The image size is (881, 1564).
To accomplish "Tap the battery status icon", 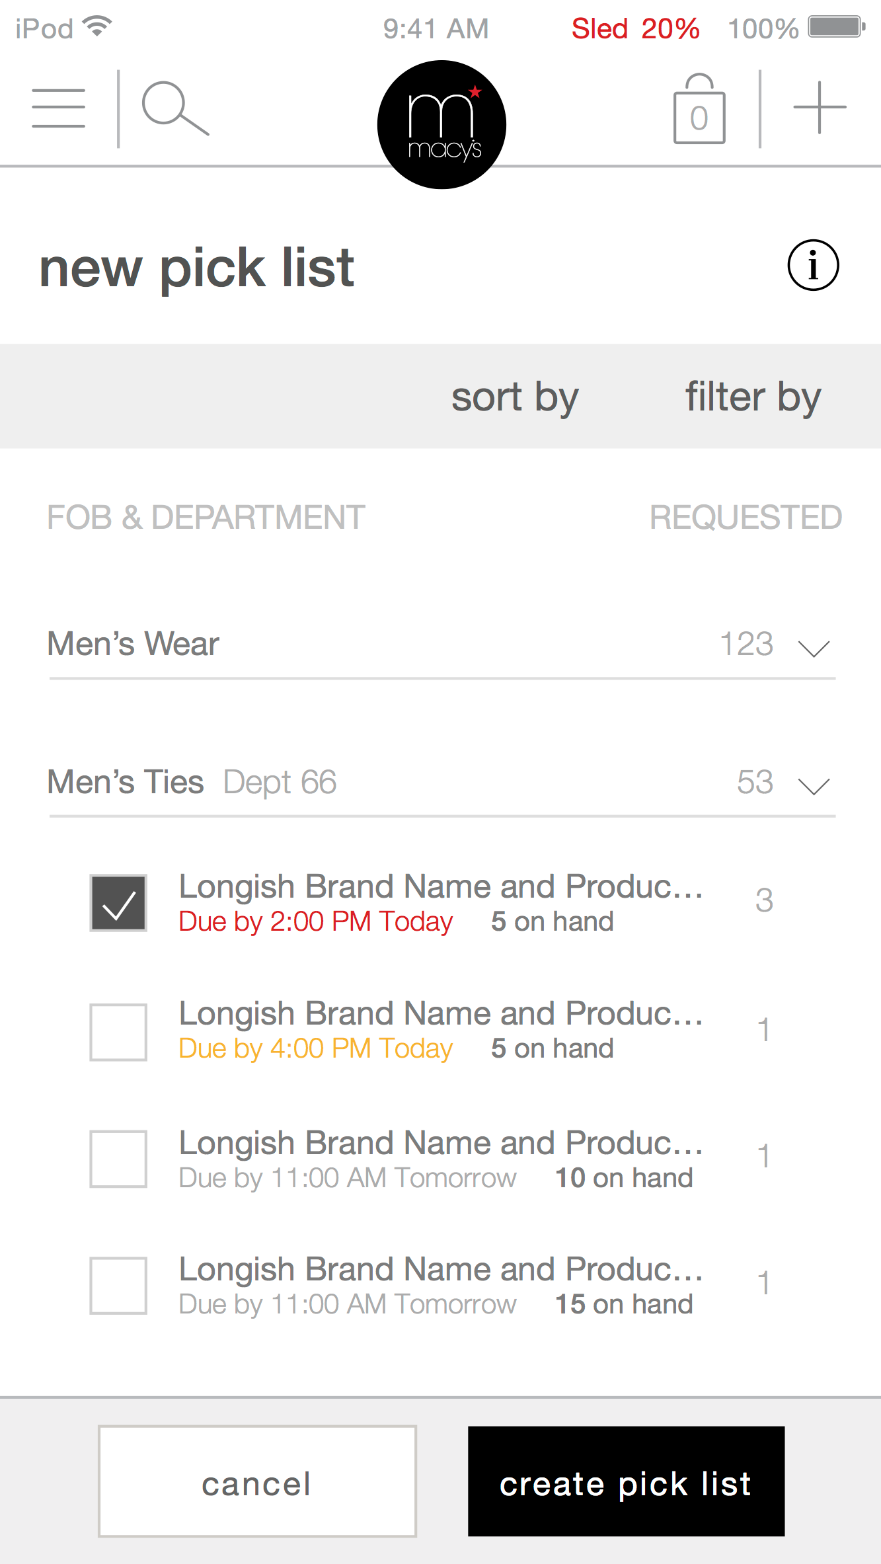I will [x=836, y=28].
